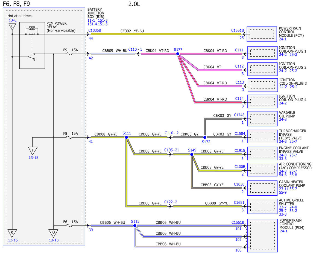Click connector label C1035B
Viewport: 328px width, 254px height.
click(x=95, y=30)
